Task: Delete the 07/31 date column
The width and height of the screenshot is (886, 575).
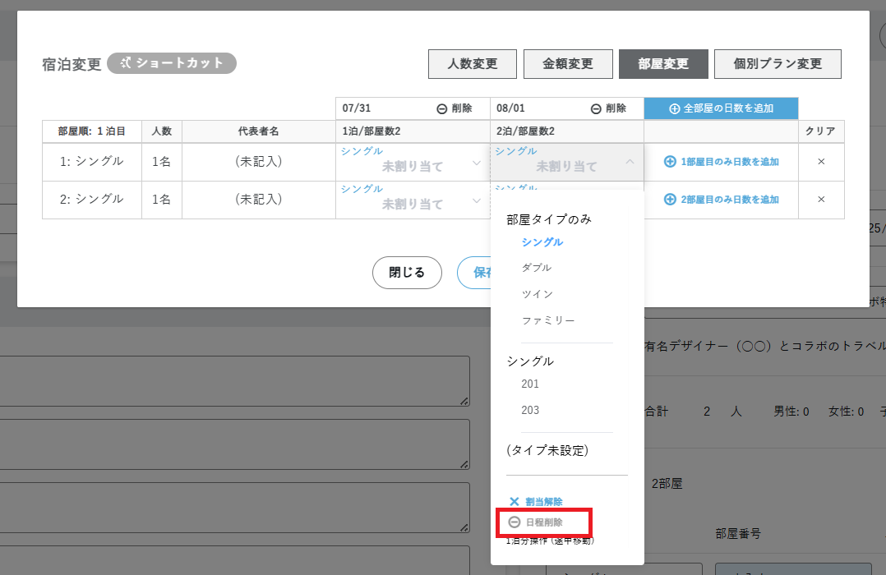Action: click(454, 108)
